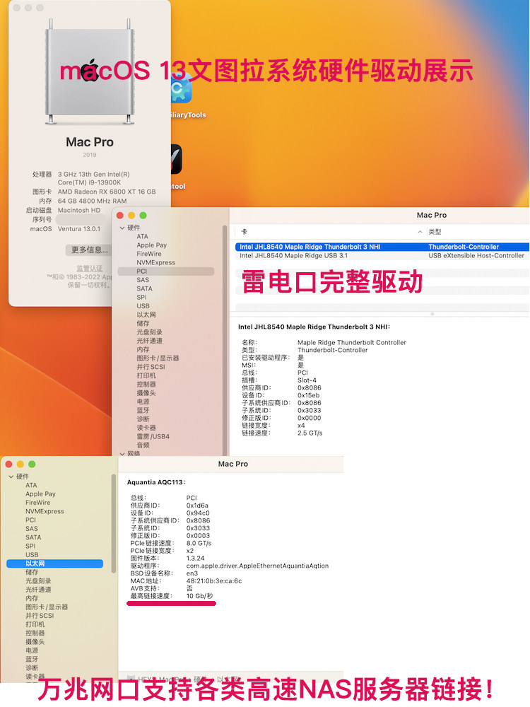Sort by the 类型 column header
The height and width of the screenshot is (707, 530).
[435, 232]
